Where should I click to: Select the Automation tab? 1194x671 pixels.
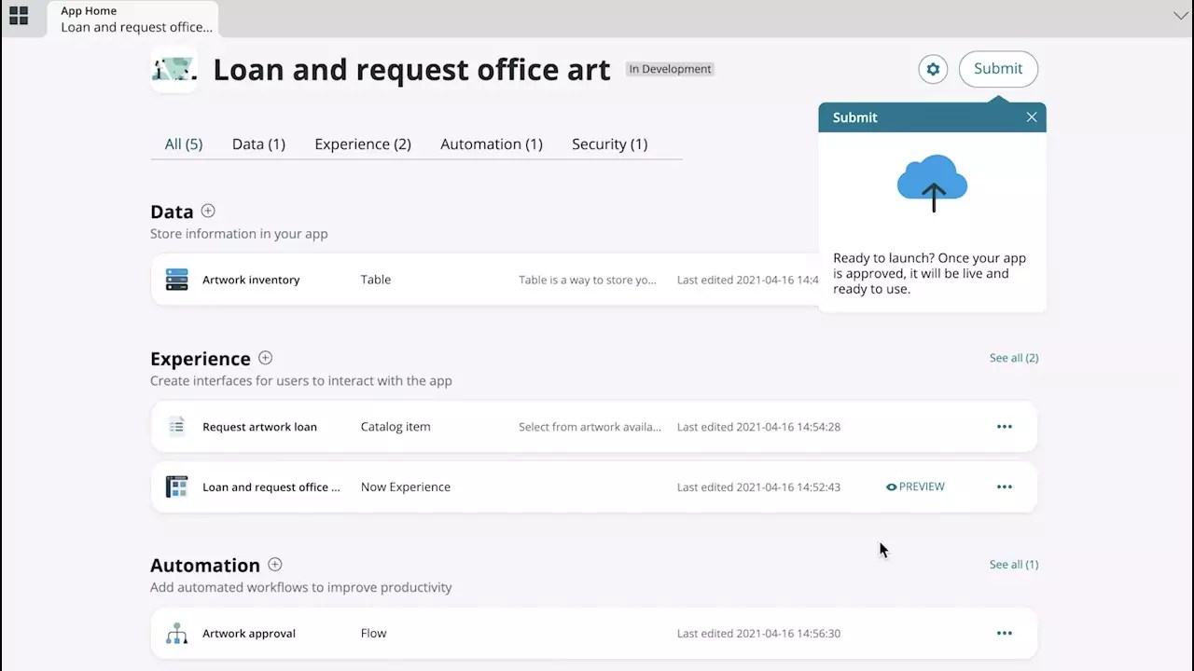tap(492, 144)
